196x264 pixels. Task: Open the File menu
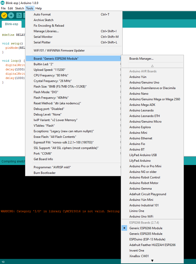(x=3, y=8)
